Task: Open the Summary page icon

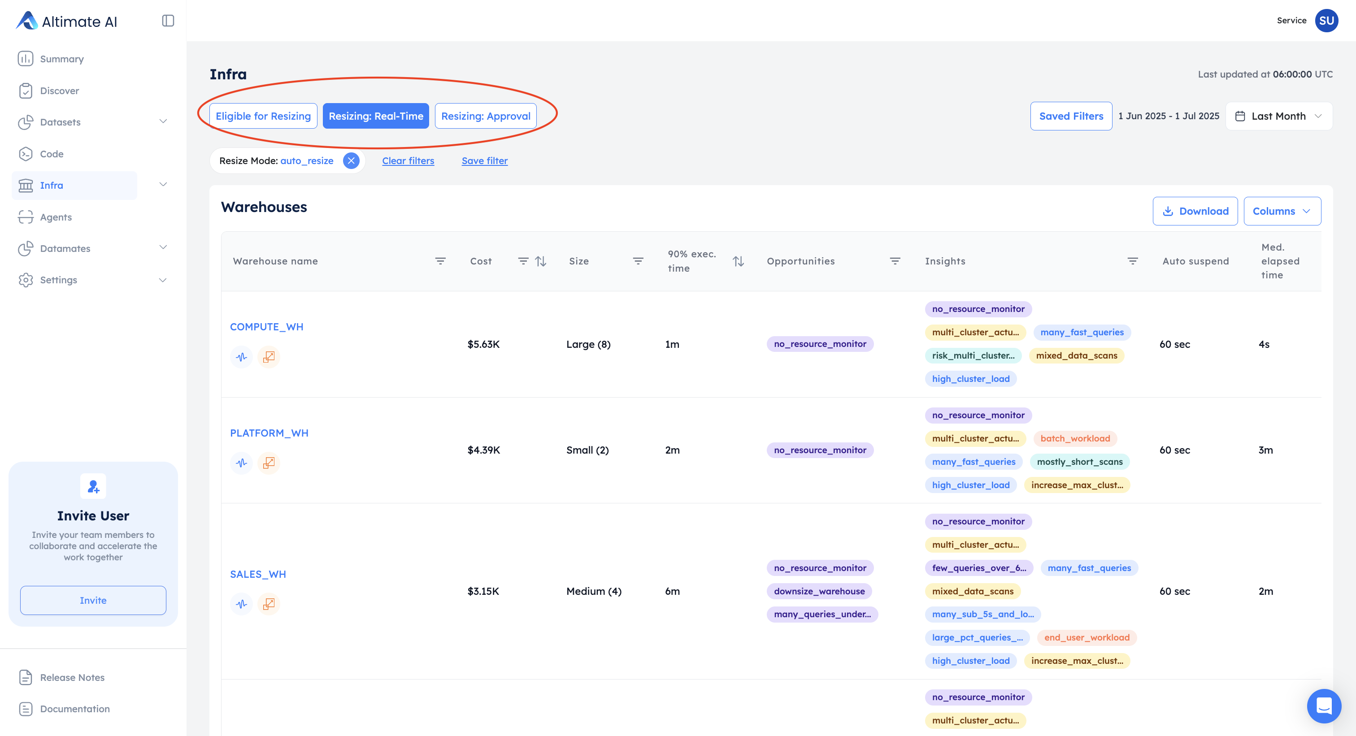Action: [25, 58]
